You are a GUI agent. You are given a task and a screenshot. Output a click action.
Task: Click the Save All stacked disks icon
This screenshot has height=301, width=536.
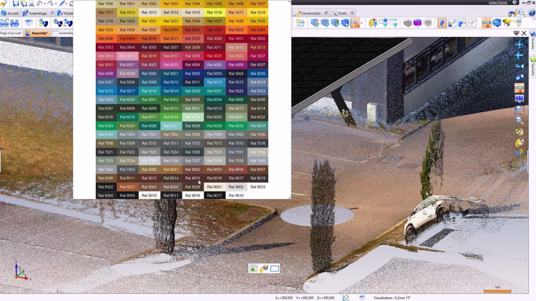point(24,4)
